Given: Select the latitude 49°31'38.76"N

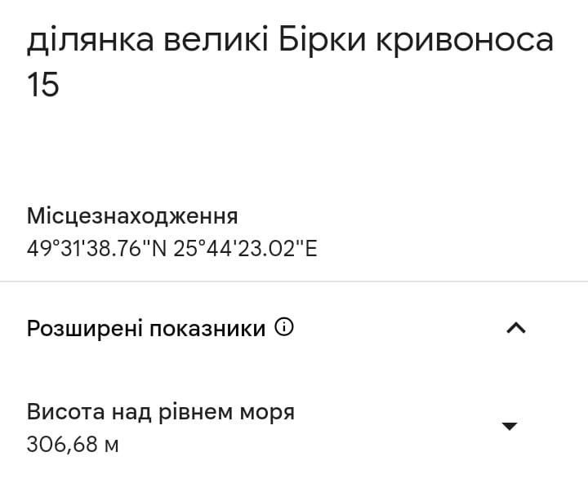Looking at the screenshot, I should [x=96, y=248].
